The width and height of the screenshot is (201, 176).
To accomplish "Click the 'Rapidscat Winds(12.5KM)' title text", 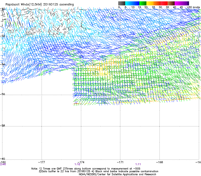I will (24, 5).
